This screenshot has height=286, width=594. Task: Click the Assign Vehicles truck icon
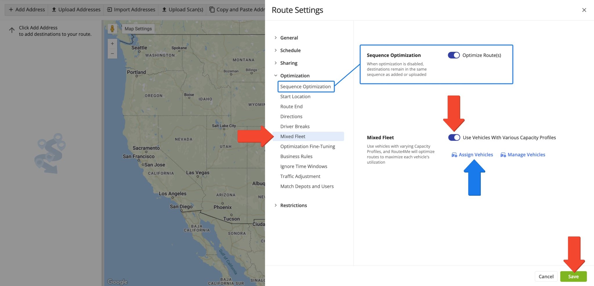(454, 155)
